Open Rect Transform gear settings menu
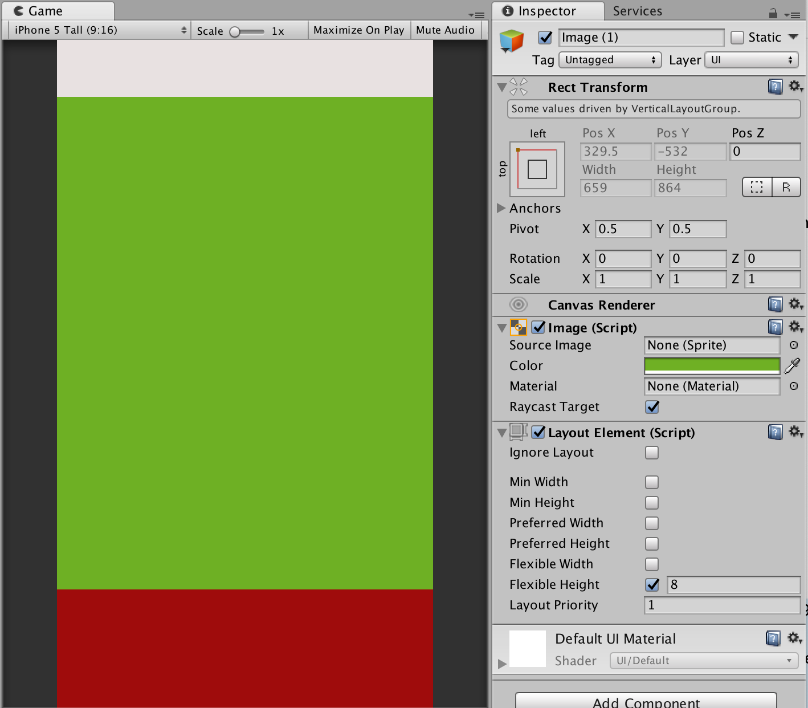The height and width of the screenshot is (708, 808). click(x=795, y=87)
